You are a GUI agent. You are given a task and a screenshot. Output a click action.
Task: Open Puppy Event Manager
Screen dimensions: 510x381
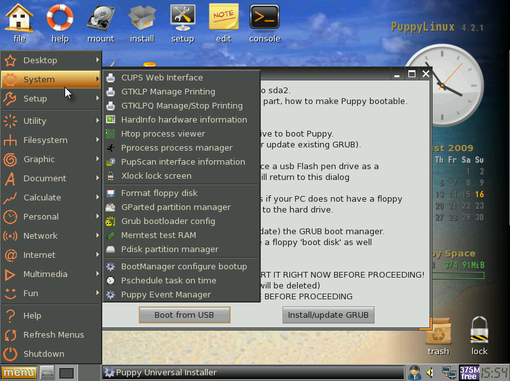click(182, 295)
